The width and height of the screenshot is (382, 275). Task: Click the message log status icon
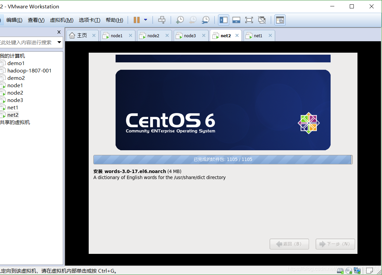pyautogui.click(x=369, y=270)
